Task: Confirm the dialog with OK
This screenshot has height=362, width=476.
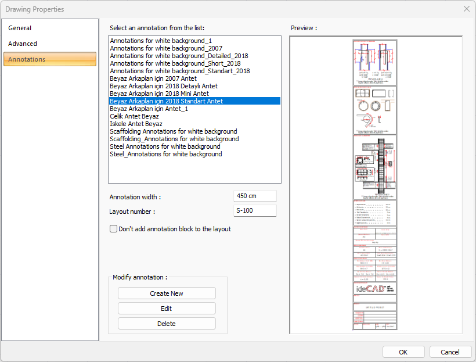Action: point(403,352)
